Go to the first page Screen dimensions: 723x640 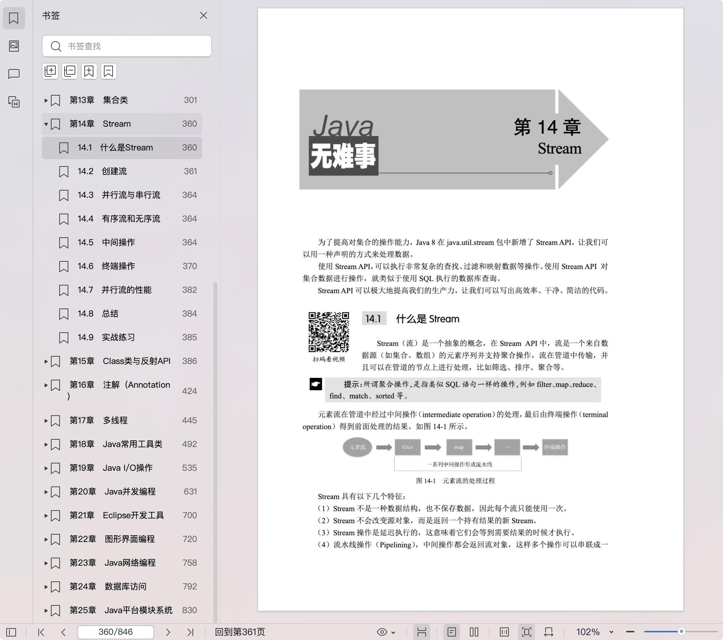tap(41, 632)
